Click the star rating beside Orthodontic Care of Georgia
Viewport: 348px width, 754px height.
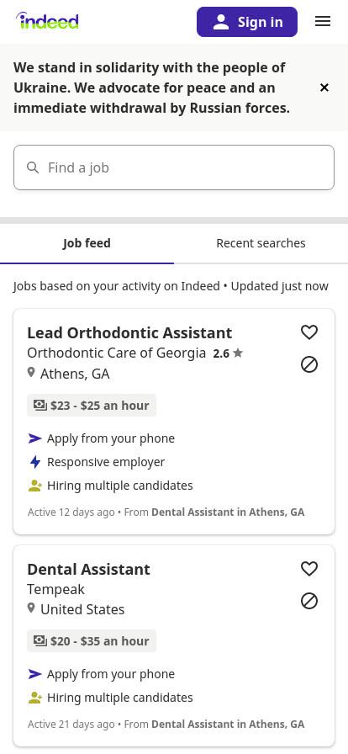click(229, 353)
